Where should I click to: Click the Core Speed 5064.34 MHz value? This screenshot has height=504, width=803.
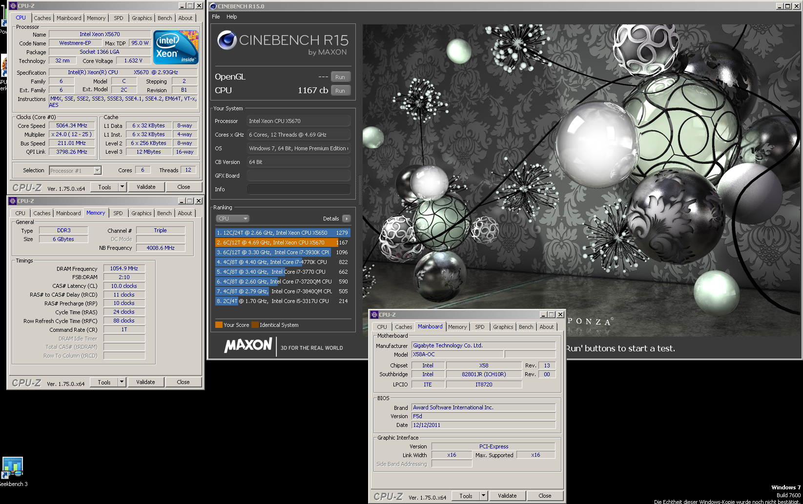tap(72, 125)
